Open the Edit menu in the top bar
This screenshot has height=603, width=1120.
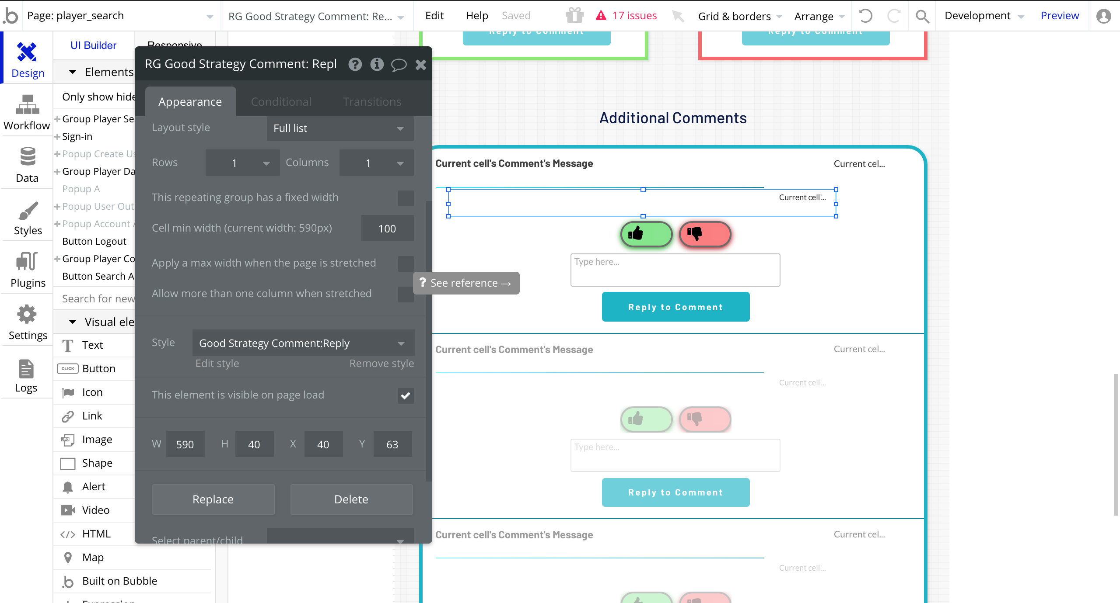(x=434, y=16)
